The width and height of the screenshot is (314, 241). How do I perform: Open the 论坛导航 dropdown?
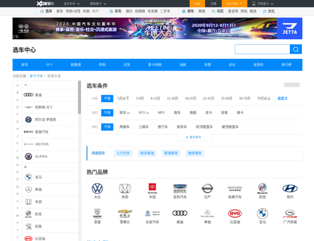(234, 3)
